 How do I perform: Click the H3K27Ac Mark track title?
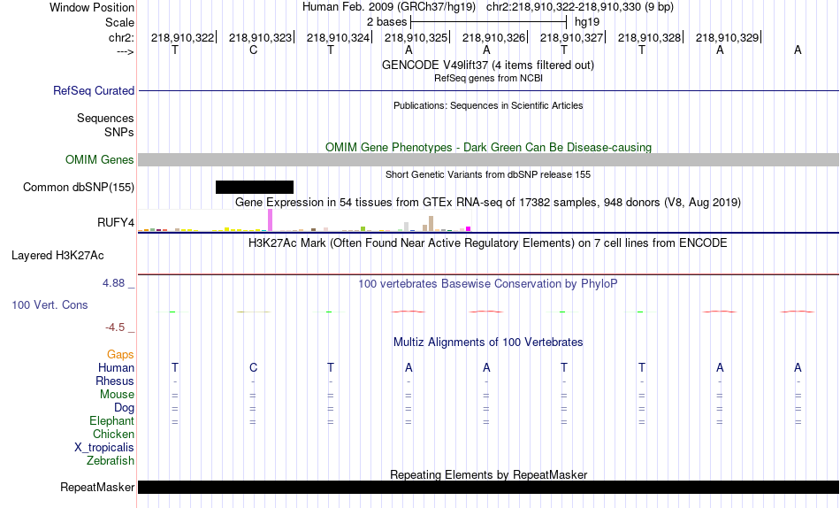(x=488, y=243)
